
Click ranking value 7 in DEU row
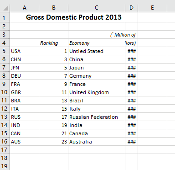coord(54,76)
